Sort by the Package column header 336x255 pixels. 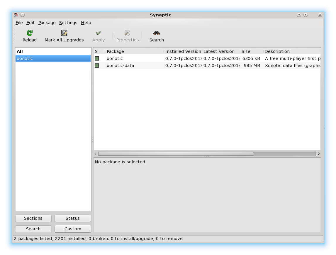click(x=134, y=51)
